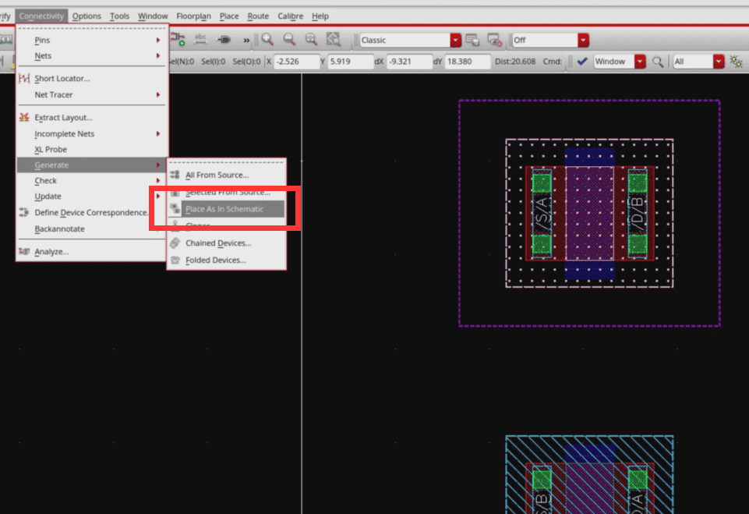
Task: Click the zoom in magnifier icon
Action: (267, 40)
